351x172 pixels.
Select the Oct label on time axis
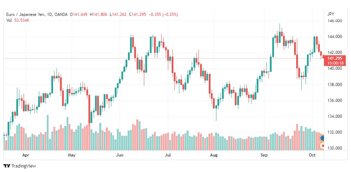[x=312, y=155]
